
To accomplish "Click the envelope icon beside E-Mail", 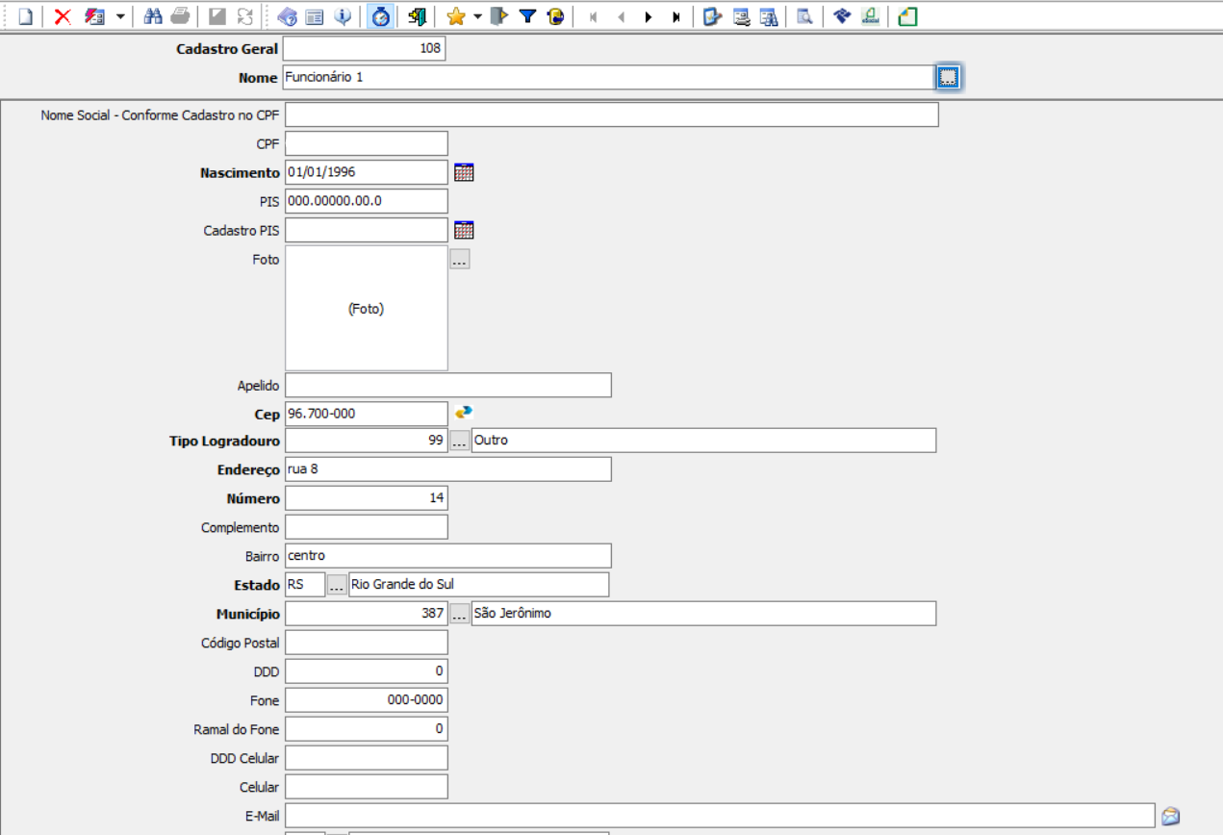I will click(1170, 816).
